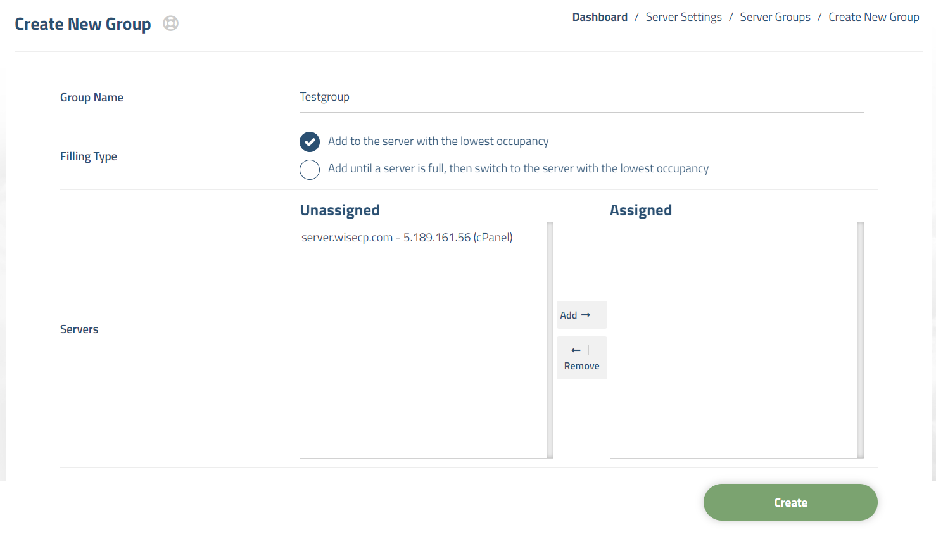Select server.wisecp.com in the Unassigned list
The image size is (936, 539).
click(407, 238)
